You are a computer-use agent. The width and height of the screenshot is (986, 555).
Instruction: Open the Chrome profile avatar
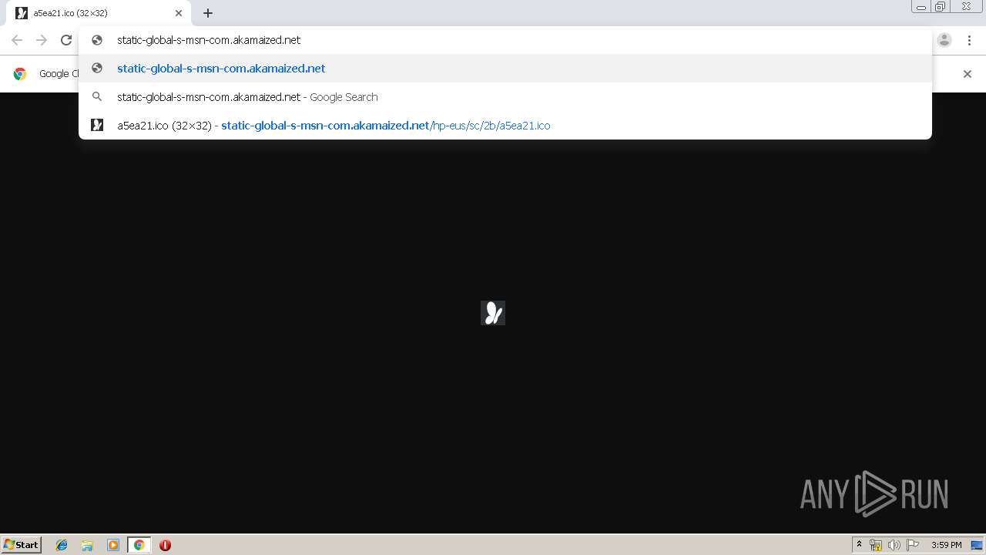pyautogui.click(x=944, y=40)
